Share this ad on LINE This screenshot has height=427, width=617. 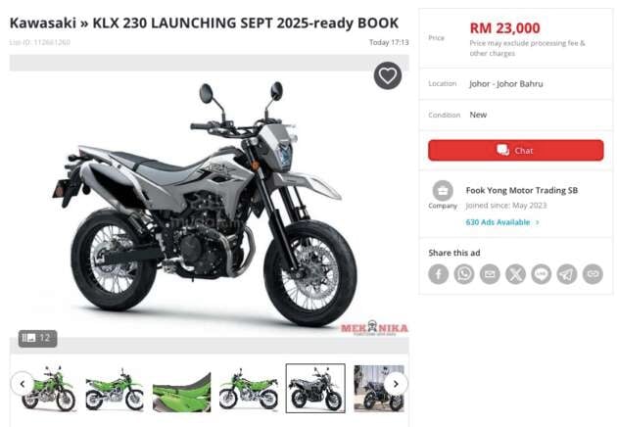[541, 274]
